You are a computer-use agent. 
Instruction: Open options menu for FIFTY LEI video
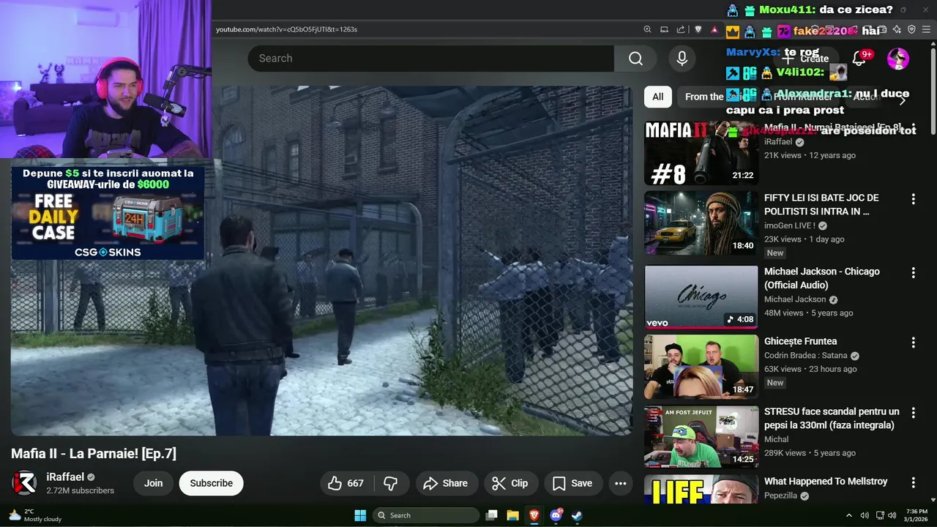pyautogui.click(x=913, y=199)
